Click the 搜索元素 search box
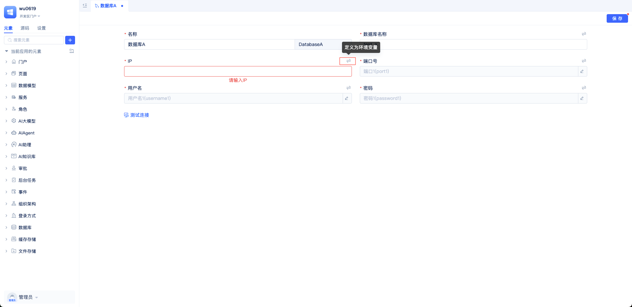The width and height of the screenshot is (632, 307). (x=34, y=40)
